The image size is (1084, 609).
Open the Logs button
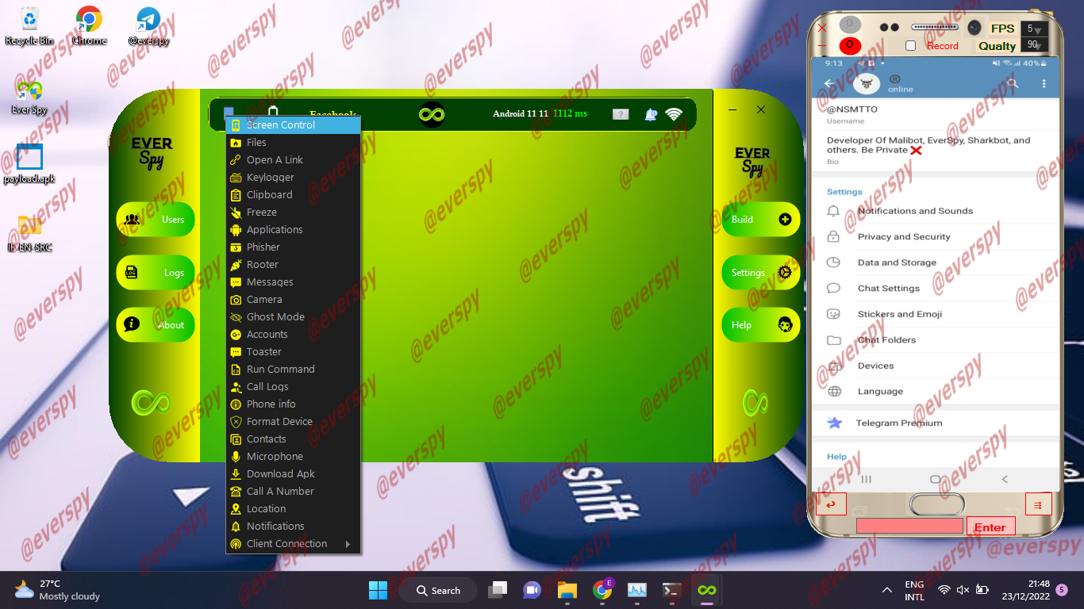(156, 273)
